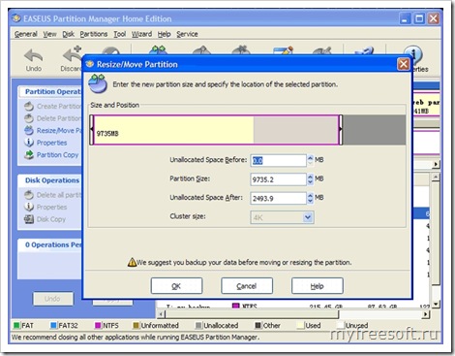Click the warning triangle icon in dialog
The image size is (455, 356).
132,262
